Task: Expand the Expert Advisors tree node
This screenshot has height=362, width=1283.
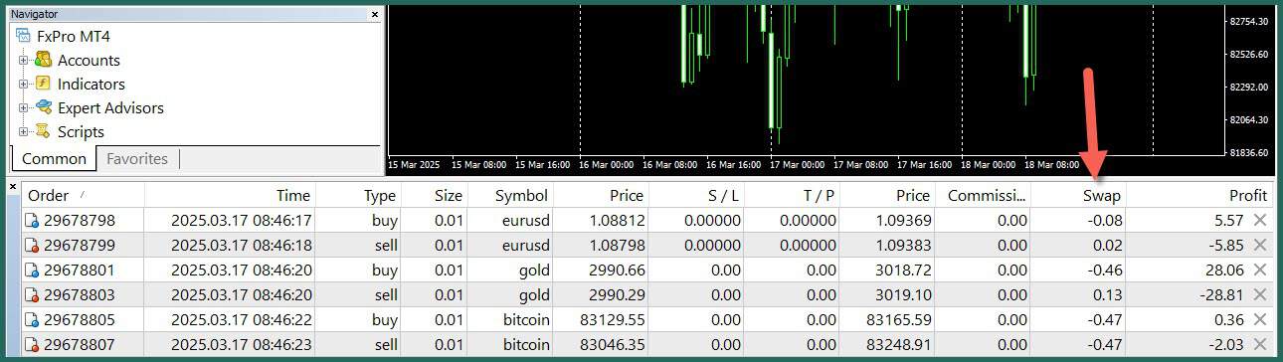Action: pyautogui.click(x=23, y=108)
